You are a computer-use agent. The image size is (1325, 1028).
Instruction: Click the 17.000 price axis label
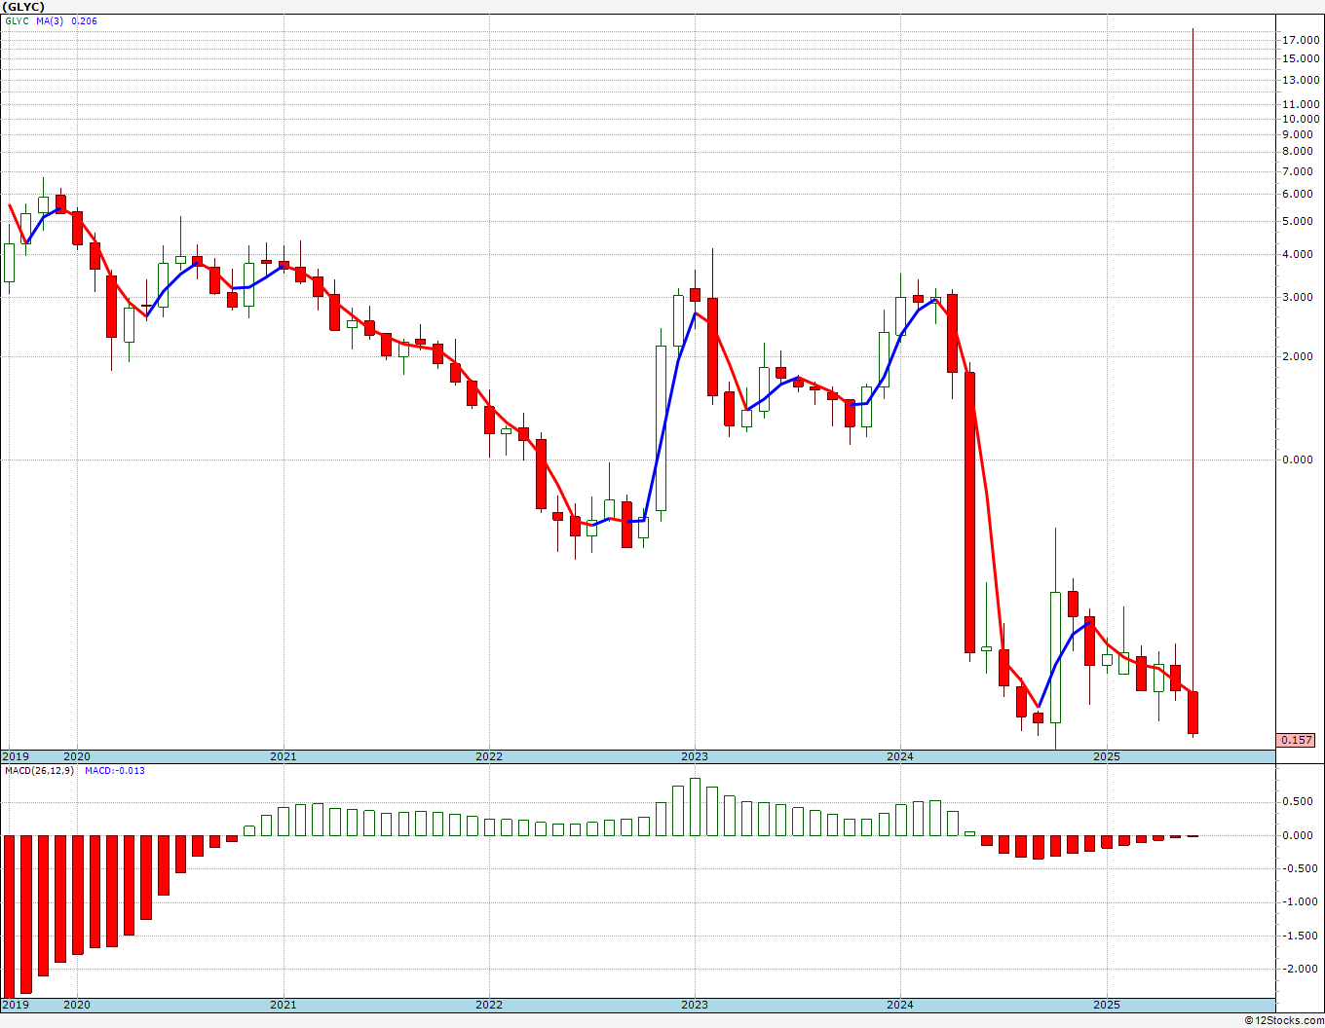coord(1301,41)
